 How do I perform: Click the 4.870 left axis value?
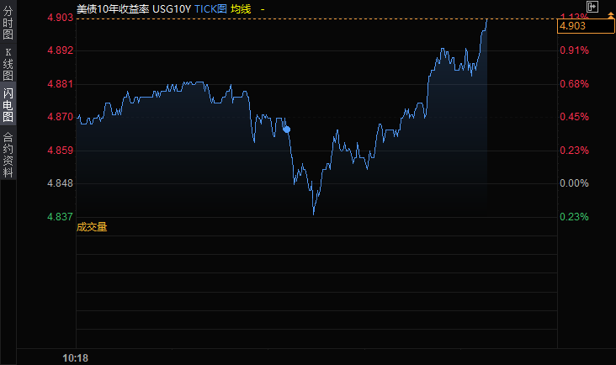coord(60,117)
